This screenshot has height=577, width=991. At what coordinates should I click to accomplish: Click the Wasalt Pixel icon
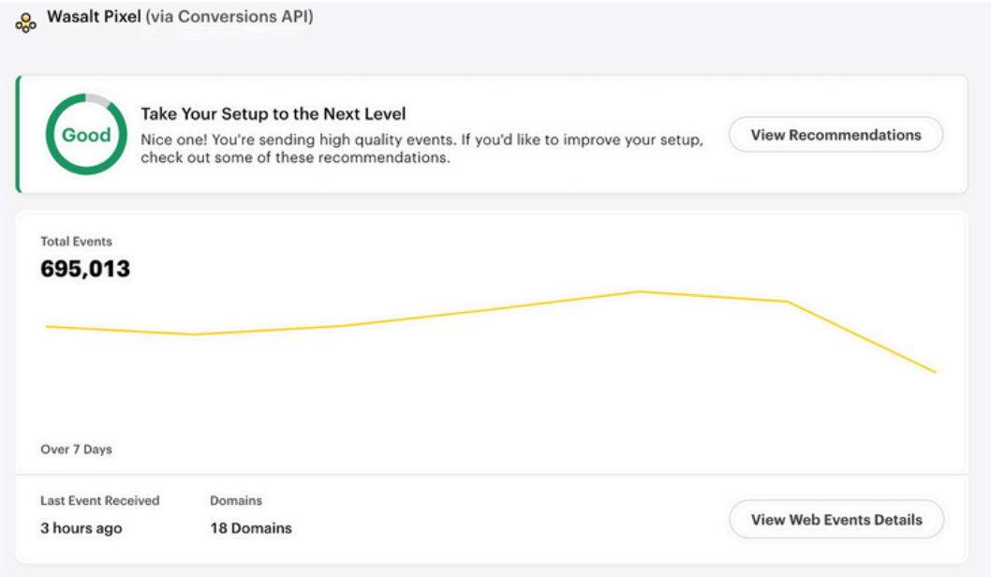26,22
